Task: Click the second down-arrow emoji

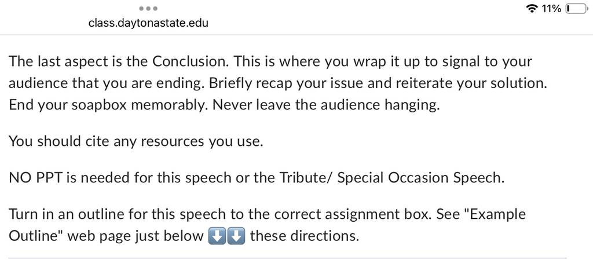Action: tap(236, 237)
